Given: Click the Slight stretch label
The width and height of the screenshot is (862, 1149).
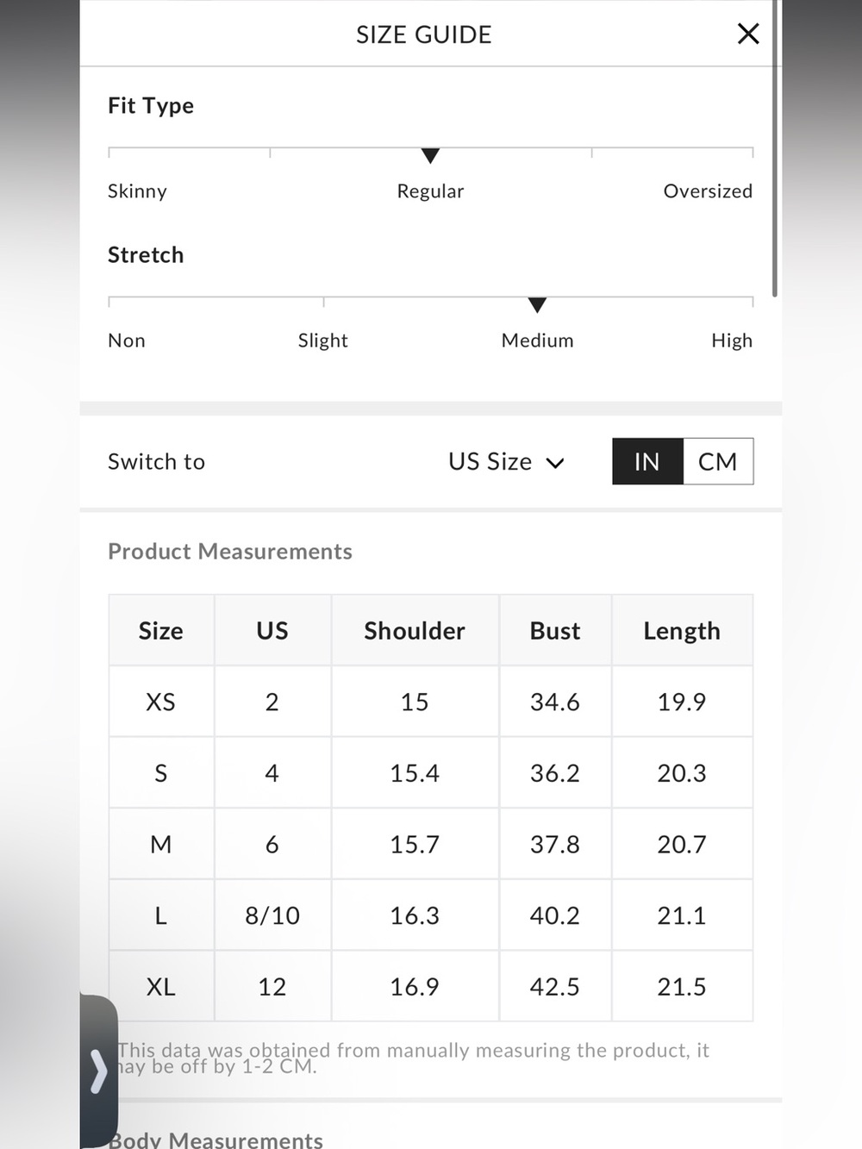Looking at the screenshot, I should (323, 340).
